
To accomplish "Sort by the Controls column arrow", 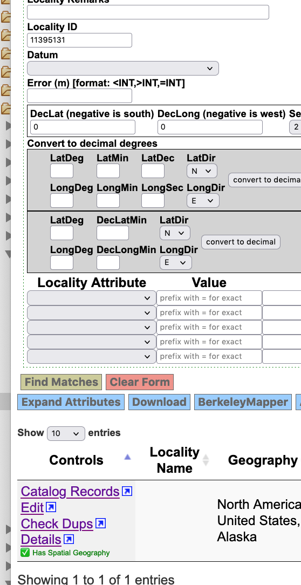I will click(127, 457).
